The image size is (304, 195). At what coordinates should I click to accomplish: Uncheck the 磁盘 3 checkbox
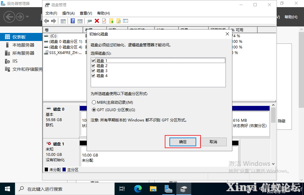93,71
